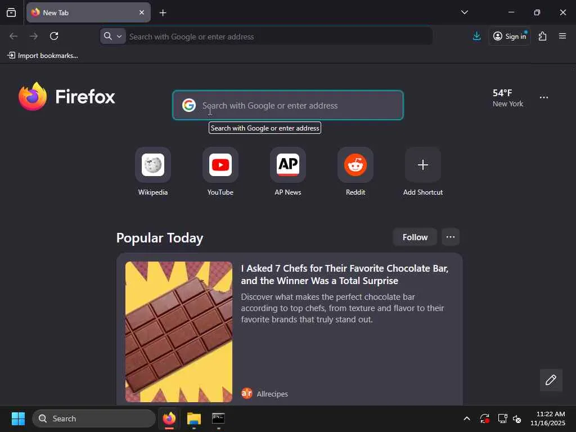
Task: Open a new tab with plus button
Action: pyautogui.click(x=163, y=13)
